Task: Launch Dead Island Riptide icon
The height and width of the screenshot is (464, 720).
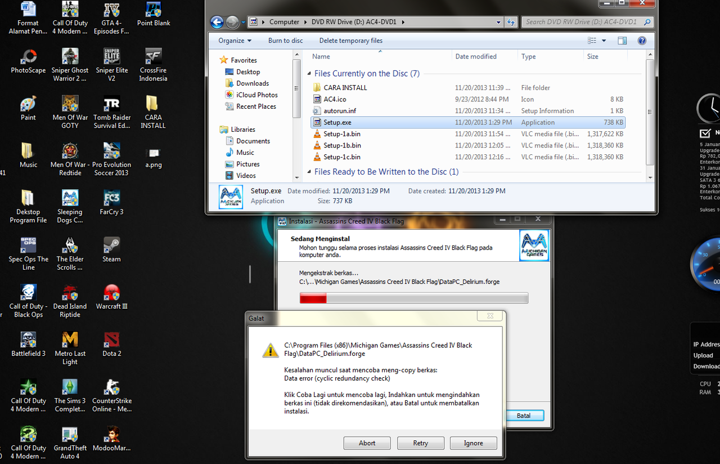Action: click(70, 302)
